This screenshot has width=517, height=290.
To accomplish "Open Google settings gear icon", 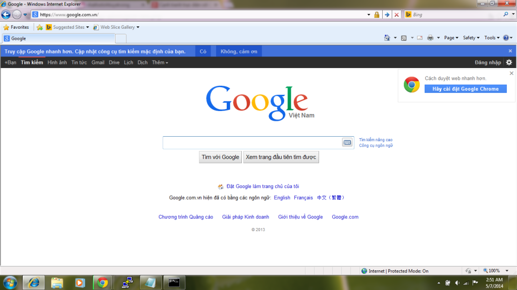I will [x=509, y=62].
